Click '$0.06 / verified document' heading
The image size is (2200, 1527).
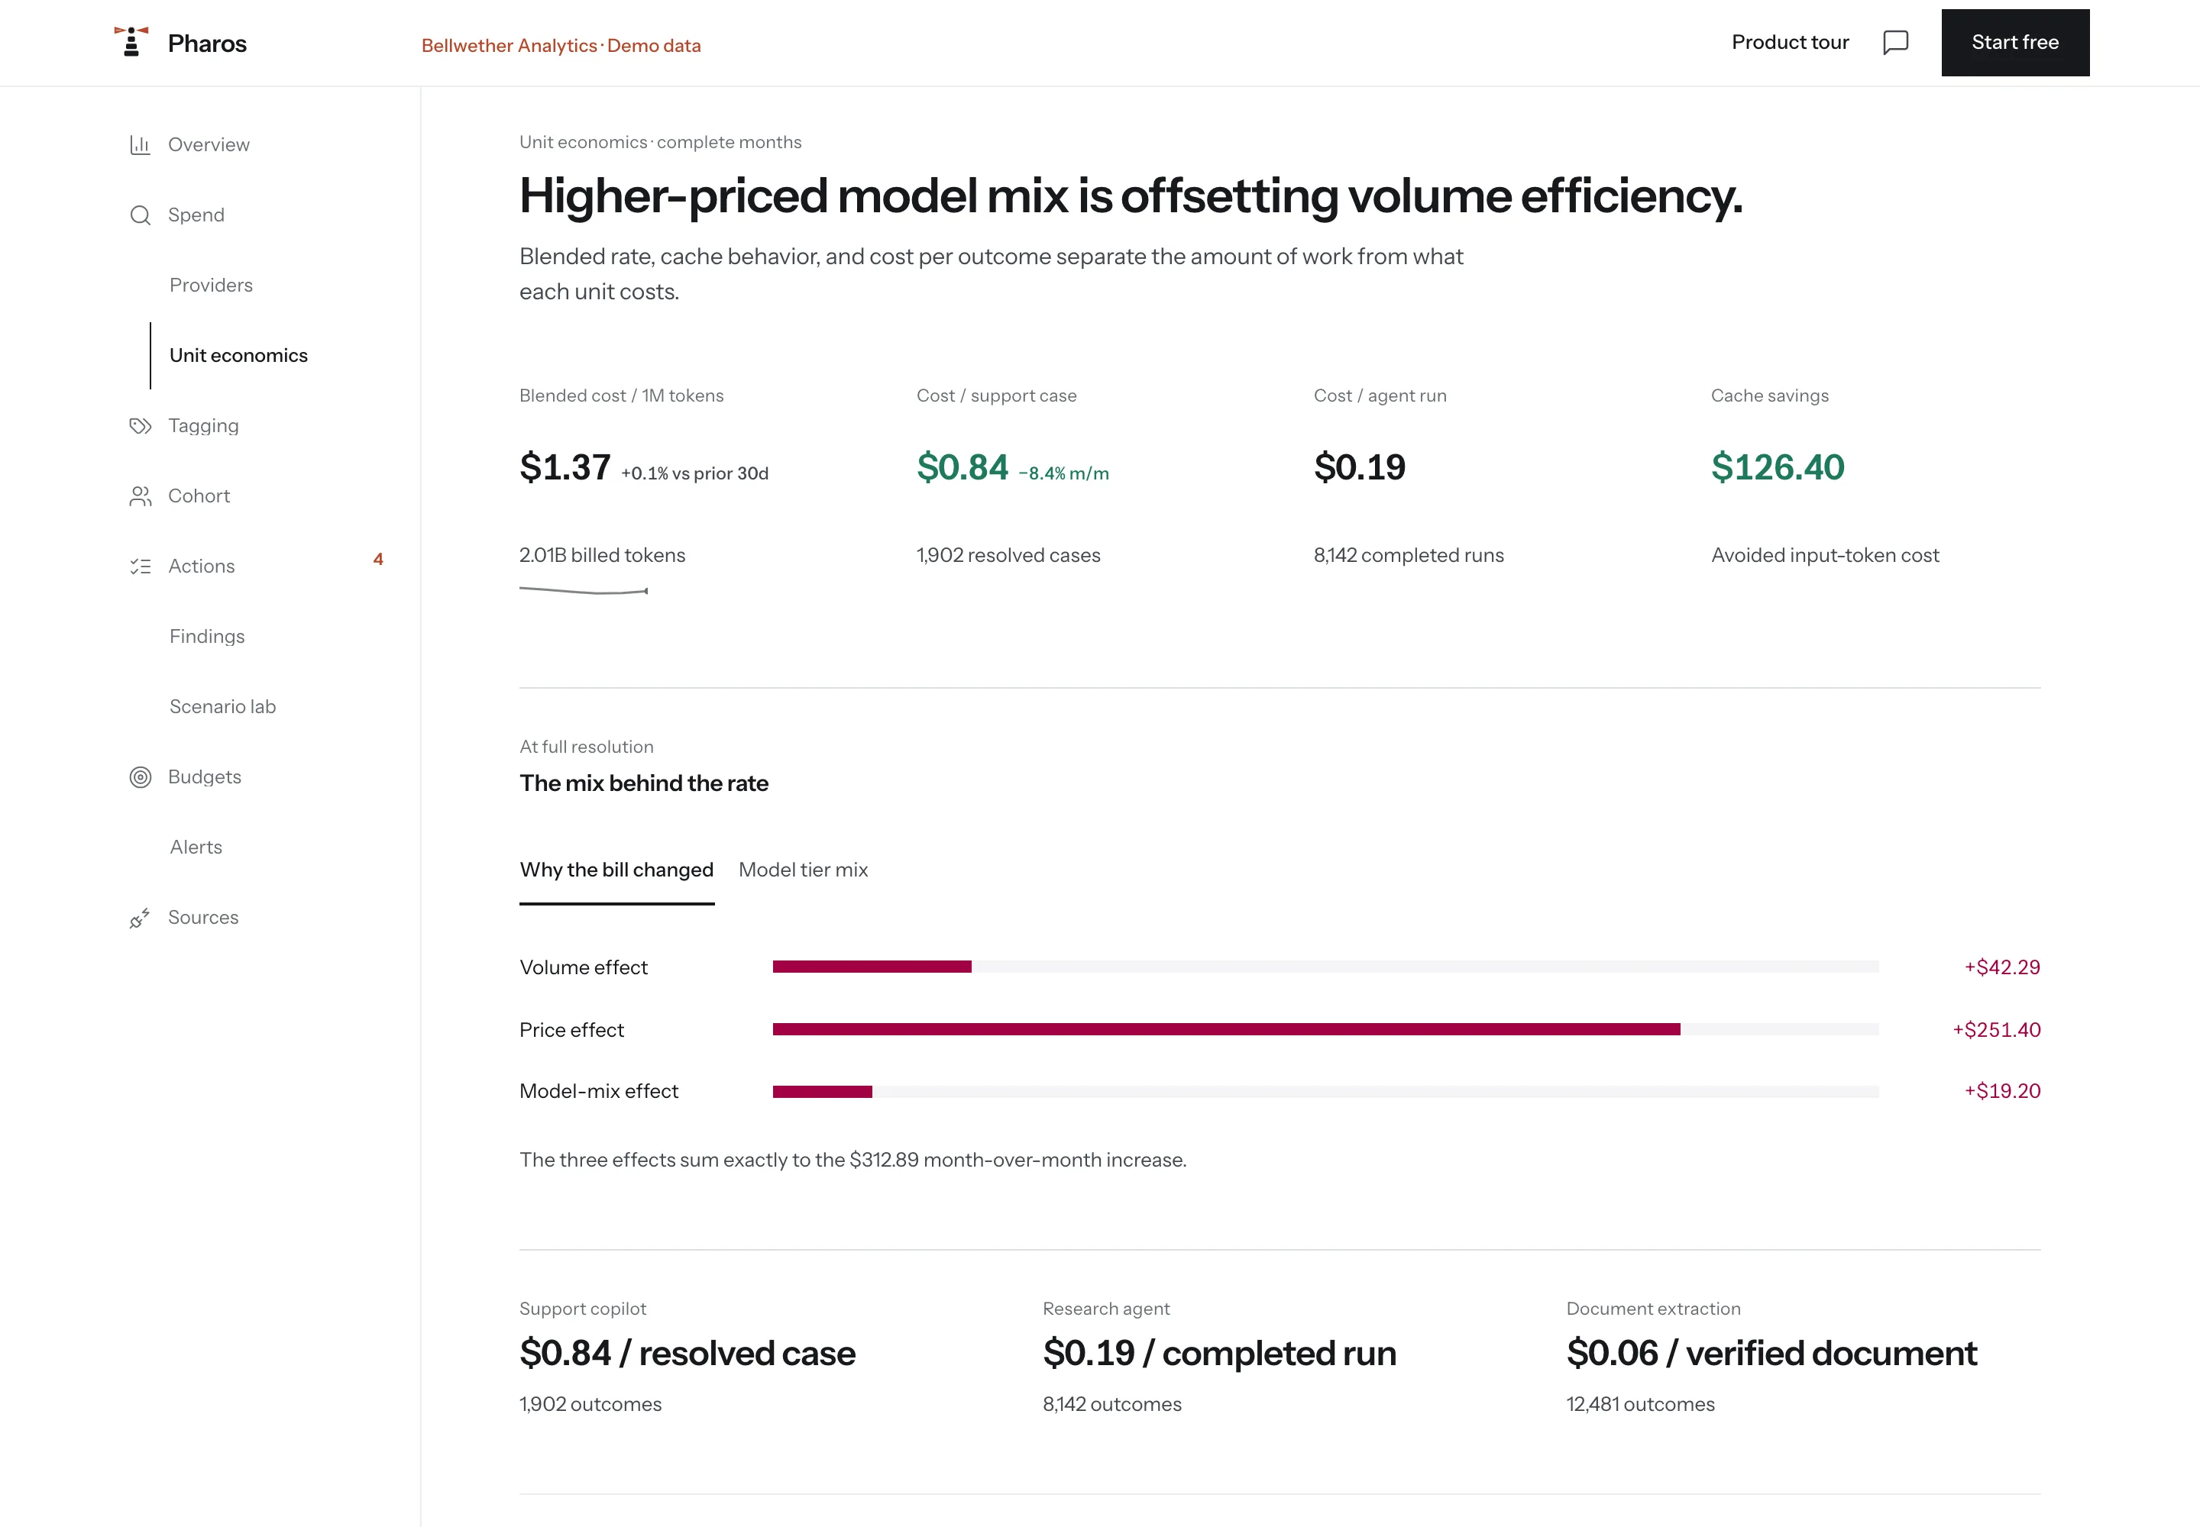1771,1353
